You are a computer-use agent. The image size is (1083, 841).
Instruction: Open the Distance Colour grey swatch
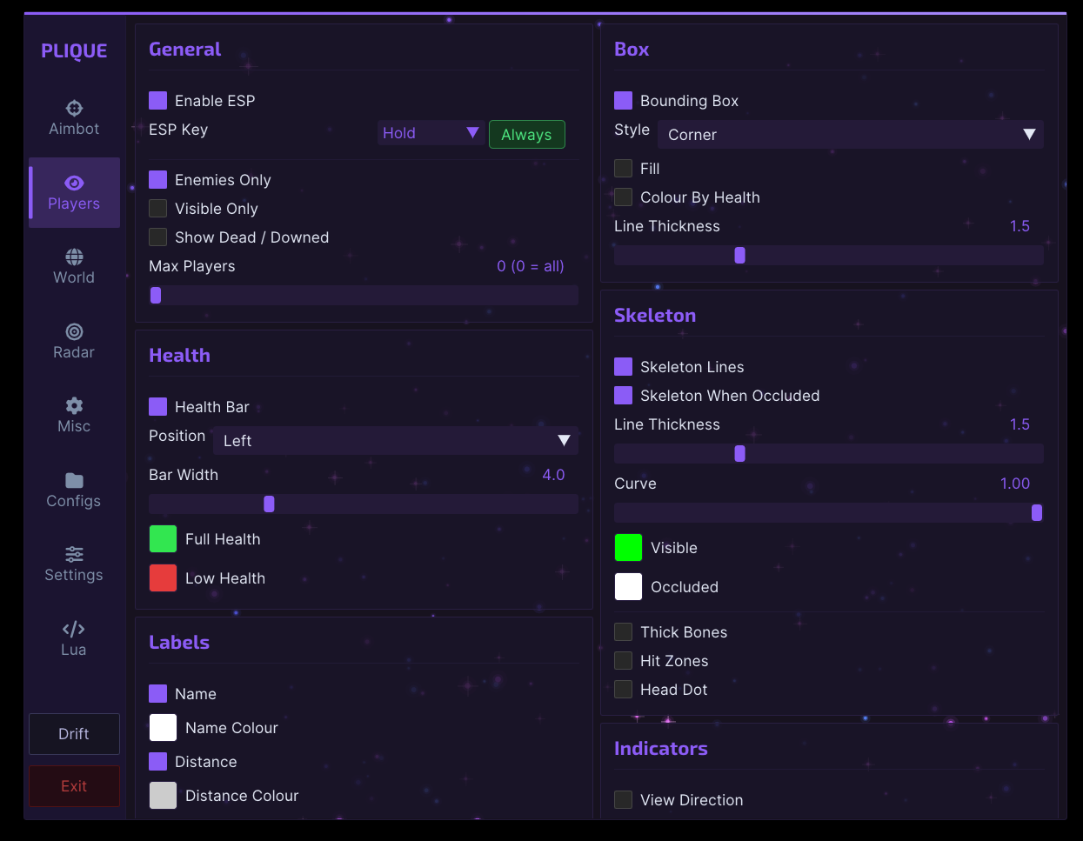(x=163, y=795)
